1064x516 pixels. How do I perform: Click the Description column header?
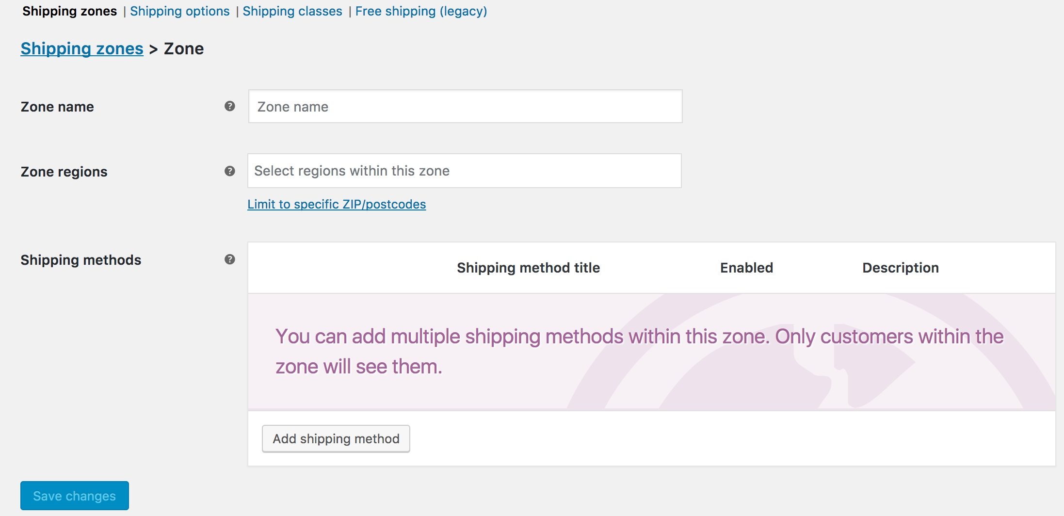(x=900, y=268)
